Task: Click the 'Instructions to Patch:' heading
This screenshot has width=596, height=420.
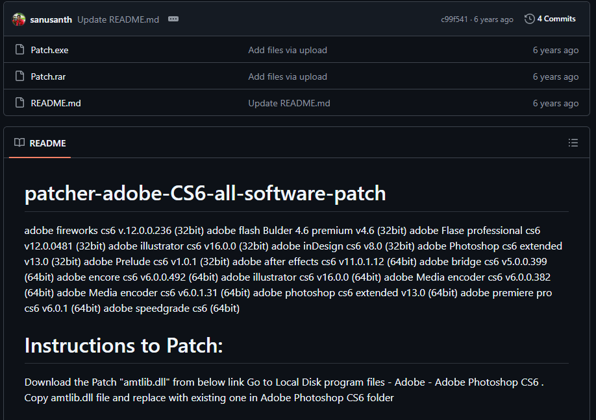Action: [x=123, y=345]
